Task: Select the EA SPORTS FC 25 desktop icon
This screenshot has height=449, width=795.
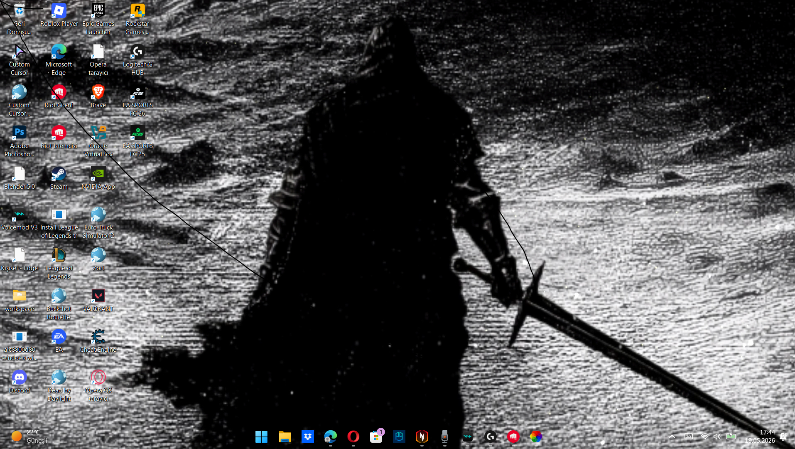Action: (x=137, y=141)
